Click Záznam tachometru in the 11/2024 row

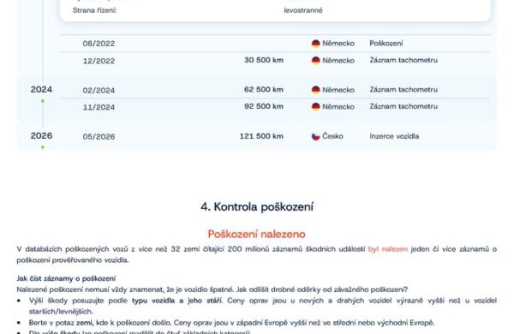click(x=403, y=106)
